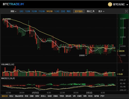Click the 2月1日 date axis label
The height and width of the screenshot is (99, 129).
point(89,93)
